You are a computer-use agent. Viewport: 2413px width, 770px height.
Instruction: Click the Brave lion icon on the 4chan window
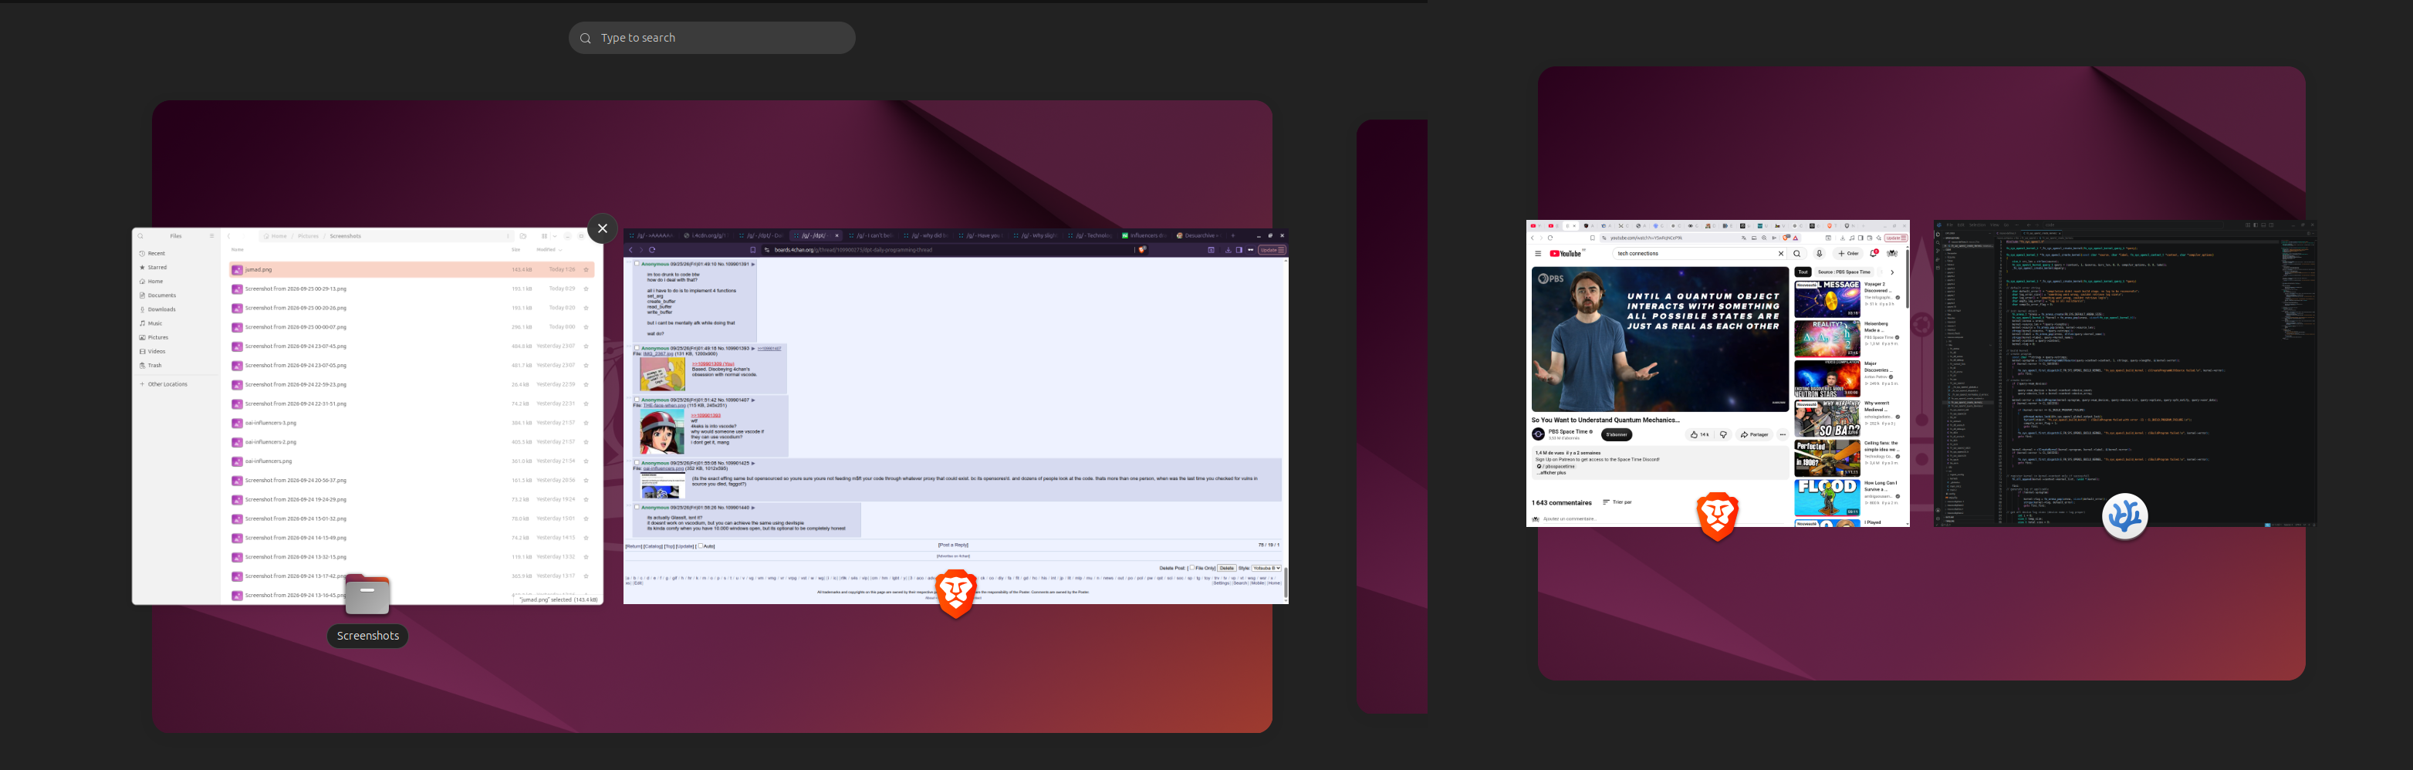pyautogui.click(x=955, y=593)
